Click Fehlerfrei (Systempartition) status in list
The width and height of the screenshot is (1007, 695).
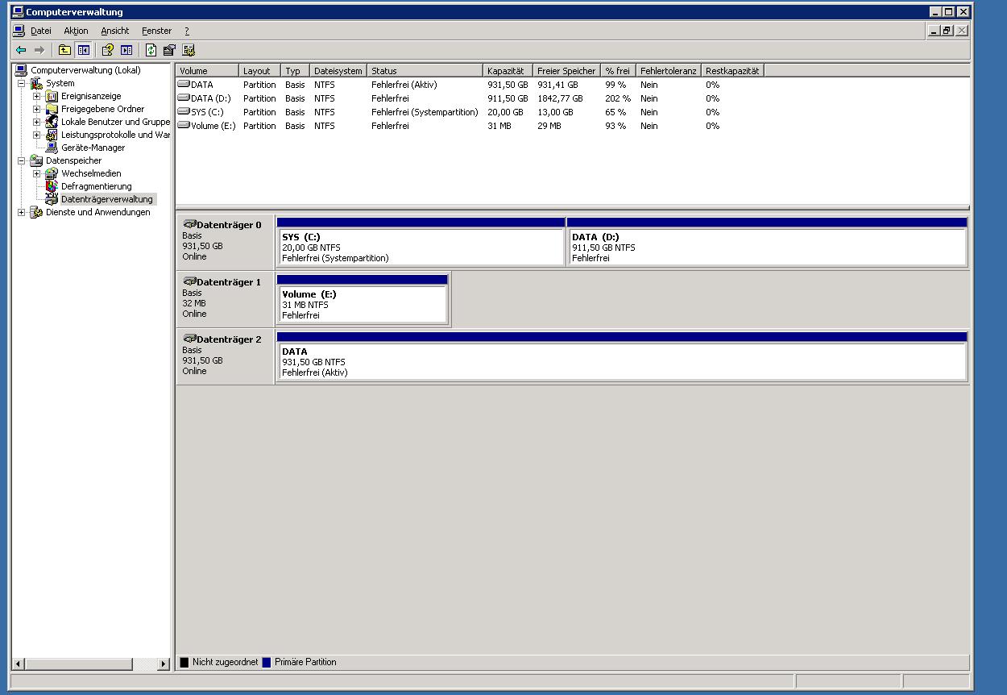click(x=425, y=112)
